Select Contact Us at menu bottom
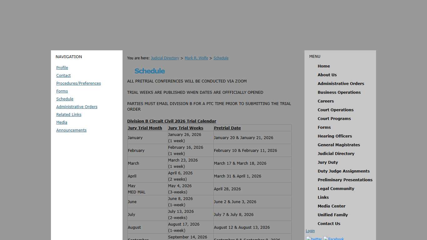 tap(329, 223)
